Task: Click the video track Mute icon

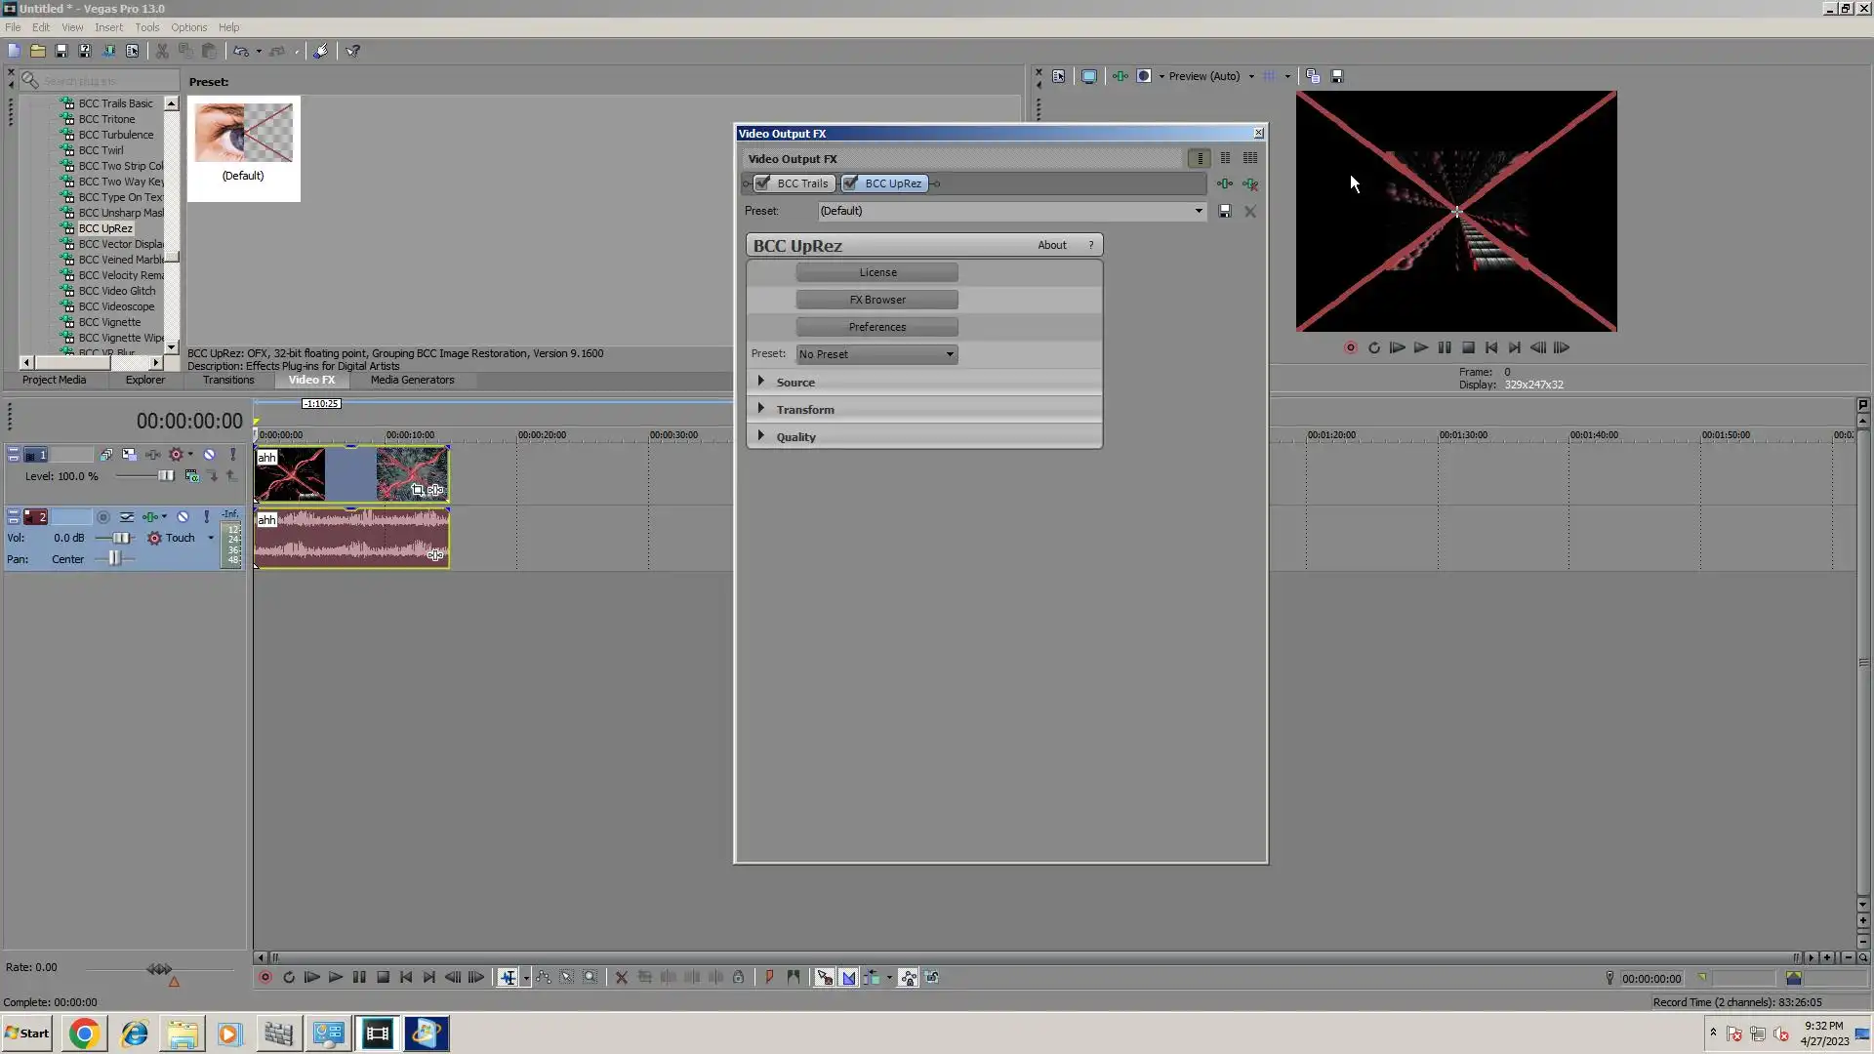Action: (209, 455)
